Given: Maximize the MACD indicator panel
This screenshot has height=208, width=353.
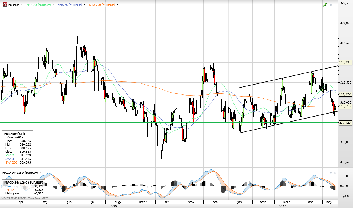Looking at the screenshot, I should pyautogui.click(x=331, y=173).
